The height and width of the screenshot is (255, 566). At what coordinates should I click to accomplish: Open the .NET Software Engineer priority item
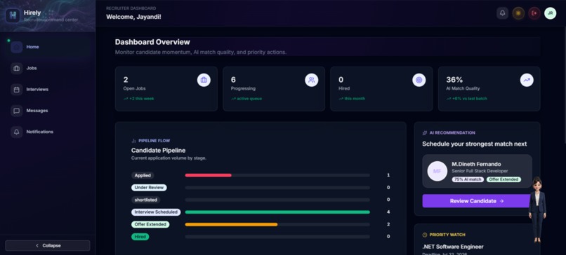coord(453,247)
